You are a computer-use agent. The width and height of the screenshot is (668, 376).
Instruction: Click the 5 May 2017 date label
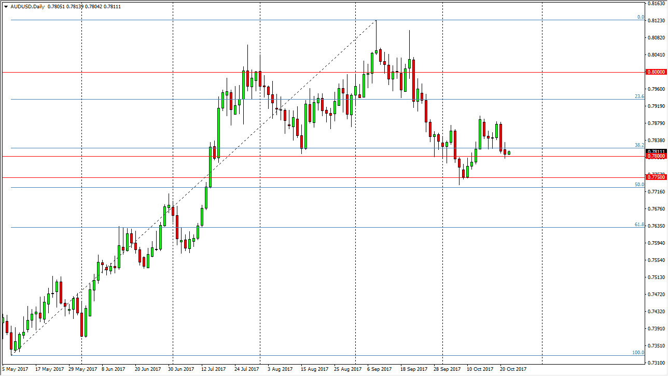click(15, 369)
